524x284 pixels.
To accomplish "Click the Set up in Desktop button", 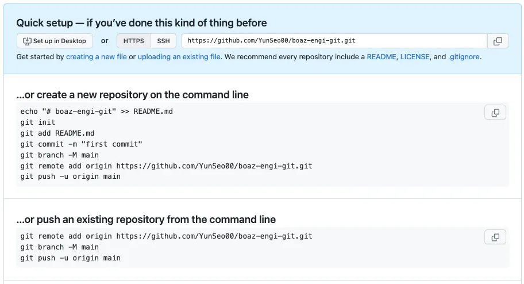I will (55, 41).
